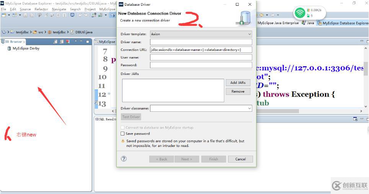Open the back navigation history dropdown
Screen dimensions: 369x194
click(x=267, y=15)
